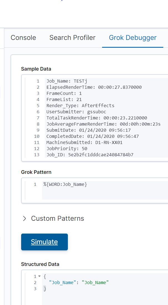The image size is (168, 305).
Task: Click the SubmitDate sample line
Action: (88, 130)
